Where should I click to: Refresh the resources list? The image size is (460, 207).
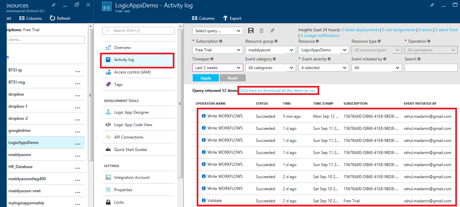click(60, 18)
